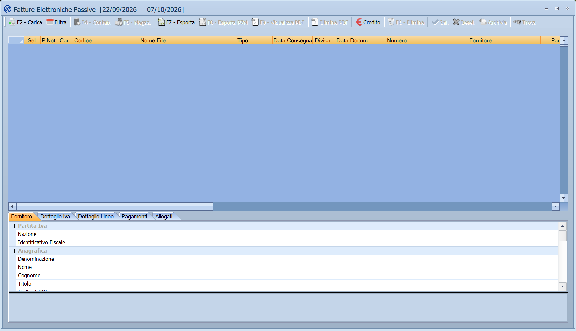Click the Fornitore column header in grid
The width and height of the screenshot is (576, 331).
click(480, 40)
